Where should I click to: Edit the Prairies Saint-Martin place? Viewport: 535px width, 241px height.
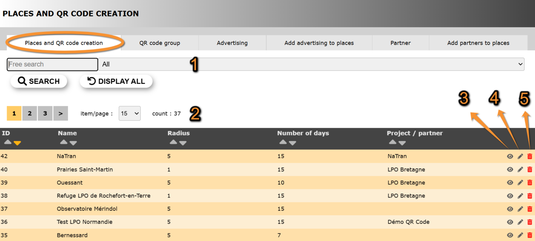coord(520,169)
